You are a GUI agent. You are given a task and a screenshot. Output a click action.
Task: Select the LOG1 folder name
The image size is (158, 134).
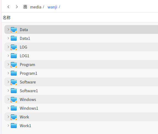click(24, 56)
